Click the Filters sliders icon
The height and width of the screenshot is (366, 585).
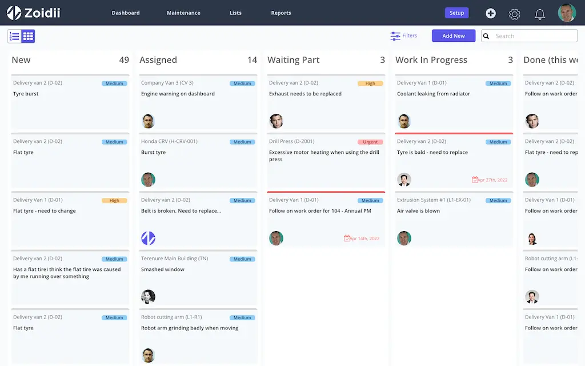(395, 36)
